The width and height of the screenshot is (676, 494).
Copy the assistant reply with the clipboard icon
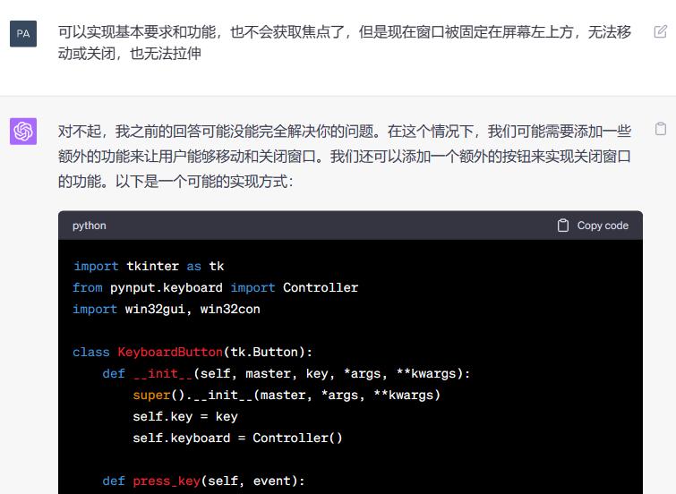(x=661, y=129)
